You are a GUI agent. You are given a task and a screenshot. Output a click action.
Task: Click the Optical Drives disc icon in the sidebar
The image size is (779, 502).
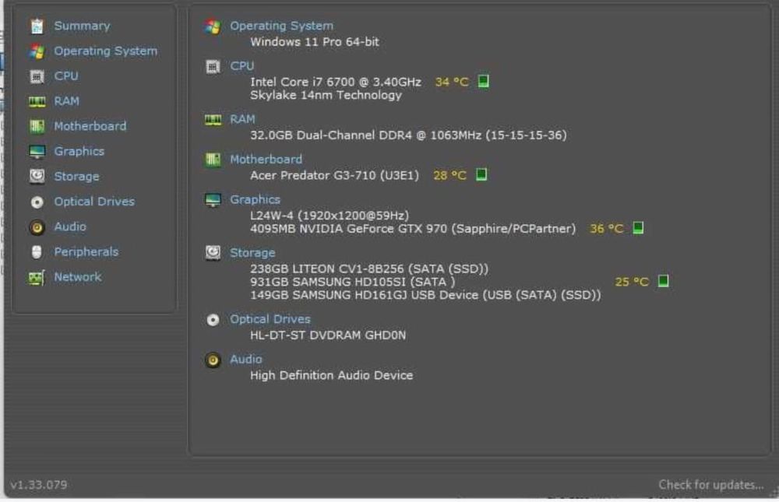pyautogui.click(x=37, y=202)
